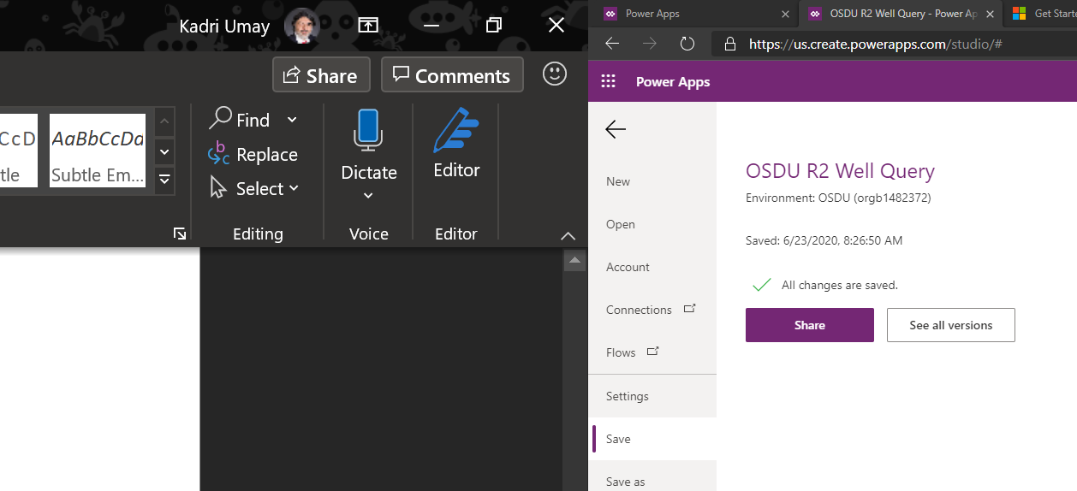1077x491 pixels.
Task: Expand the styles gallery More button
Action: (164, 180)
